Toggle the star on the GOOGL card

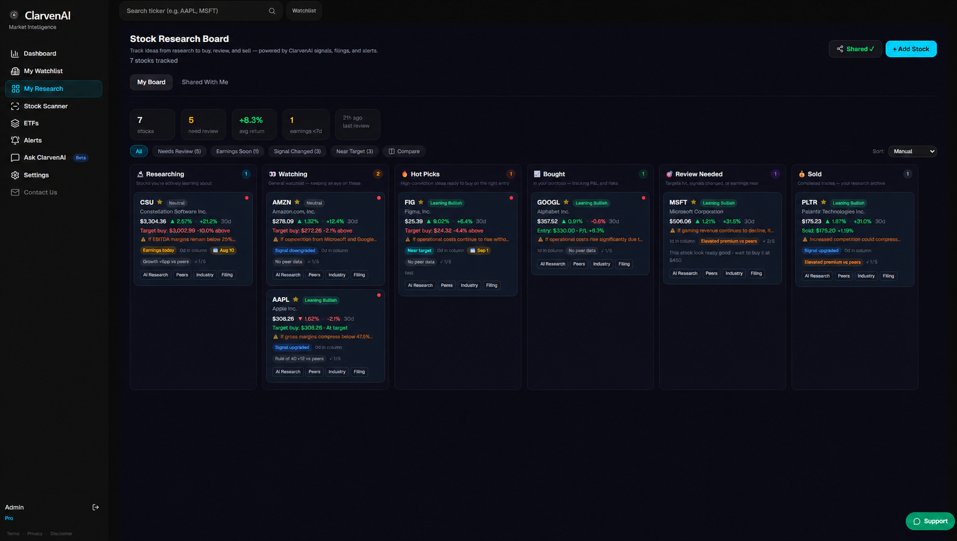pos(566,202)
